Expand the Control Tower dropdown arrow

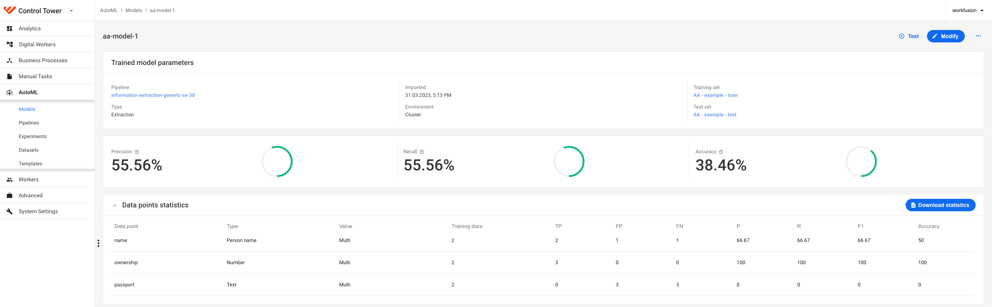[71, 11]
